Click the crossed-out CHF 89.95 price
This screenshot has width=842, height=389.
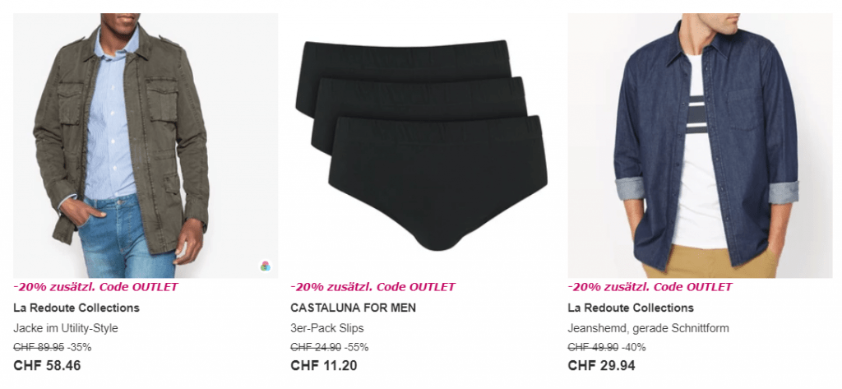tap(39, 347)
